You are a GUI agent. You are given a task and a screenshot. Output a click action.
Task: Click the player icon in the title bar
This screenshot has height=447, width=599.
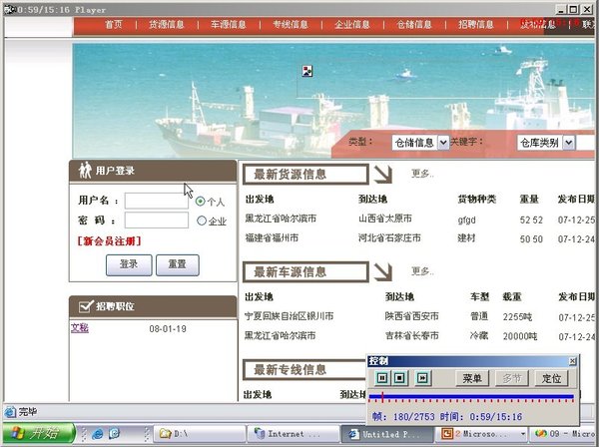tap(10, 9)
